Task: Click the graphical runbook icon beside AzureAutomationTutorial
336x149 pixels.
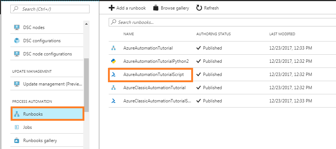Action: tap(113, 48)
